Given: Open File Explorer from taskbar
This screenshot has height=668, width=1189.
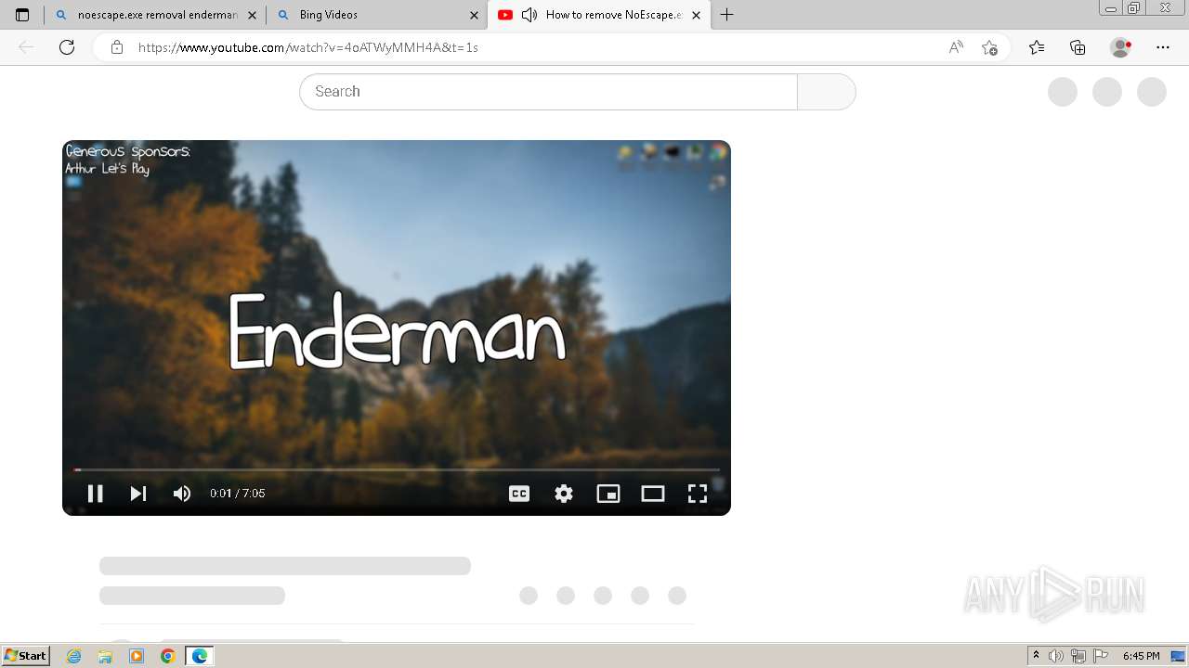Looking at the screenshot, I should pyautogui.click(x=105, y=656).
